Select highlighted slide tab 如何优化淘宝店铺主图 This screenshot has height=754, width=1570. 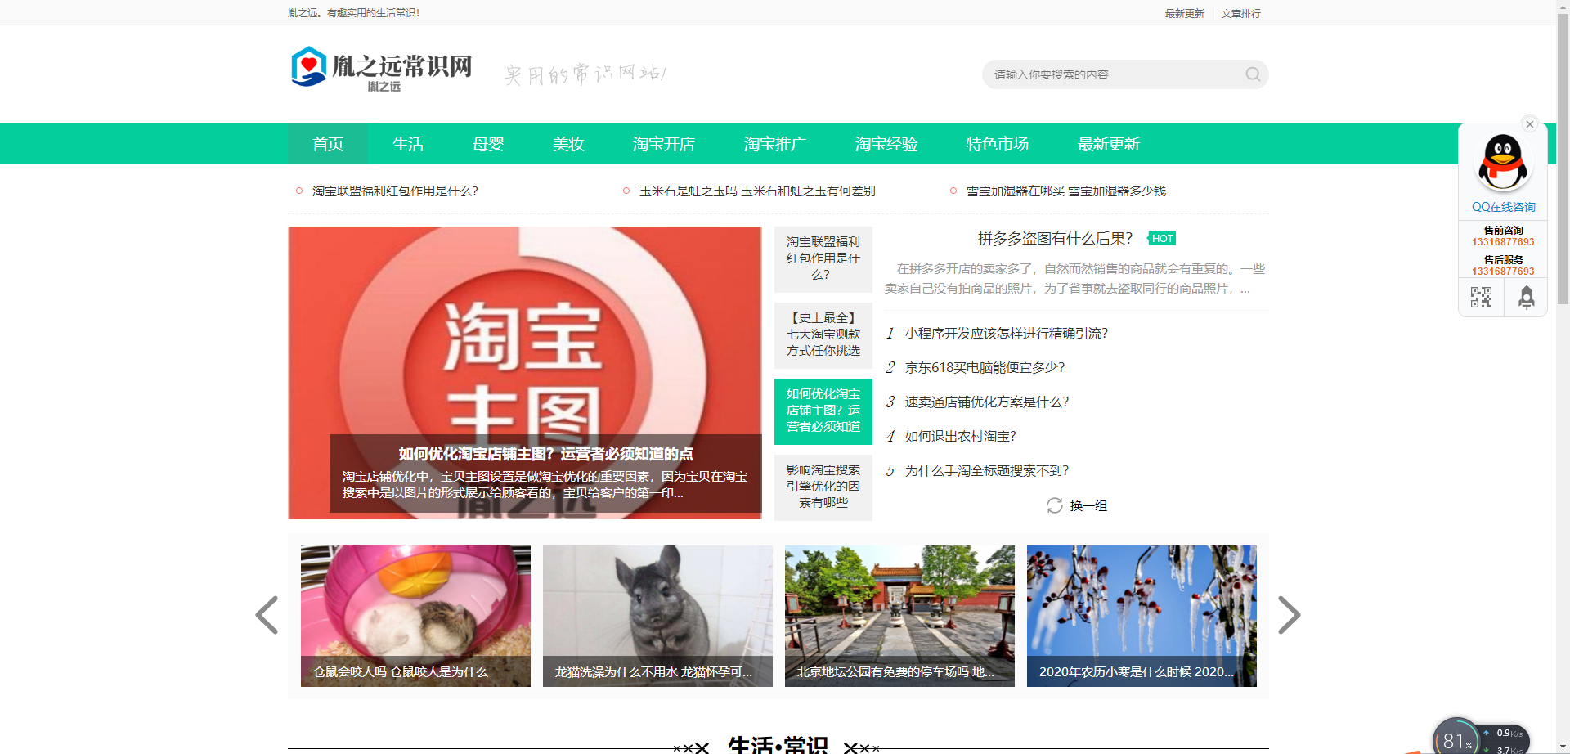[x=823, y=411]
